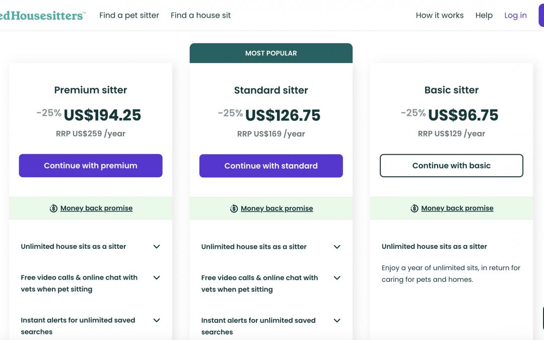The image size is (544, 340).
Task: Expand Standard instant alerts chevron
Action: click(337, 320)
